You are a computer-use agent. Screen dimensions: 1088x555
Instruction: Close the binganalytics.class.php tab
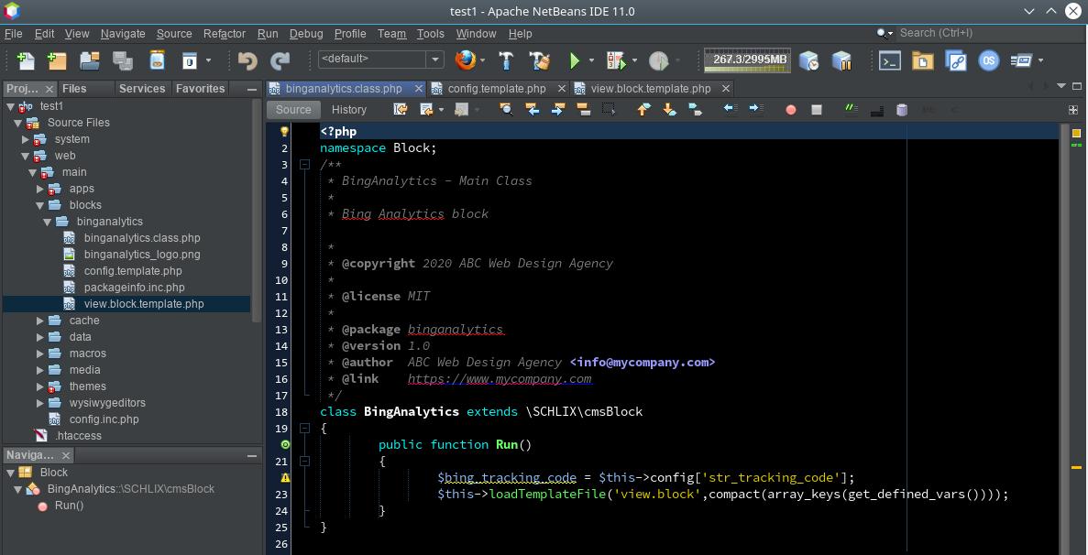[x=418, y=89]
